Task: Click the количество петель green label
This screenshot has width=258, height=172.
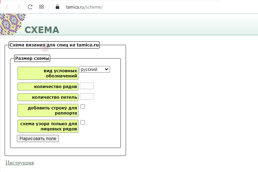Action: click(x=48, y=97)
